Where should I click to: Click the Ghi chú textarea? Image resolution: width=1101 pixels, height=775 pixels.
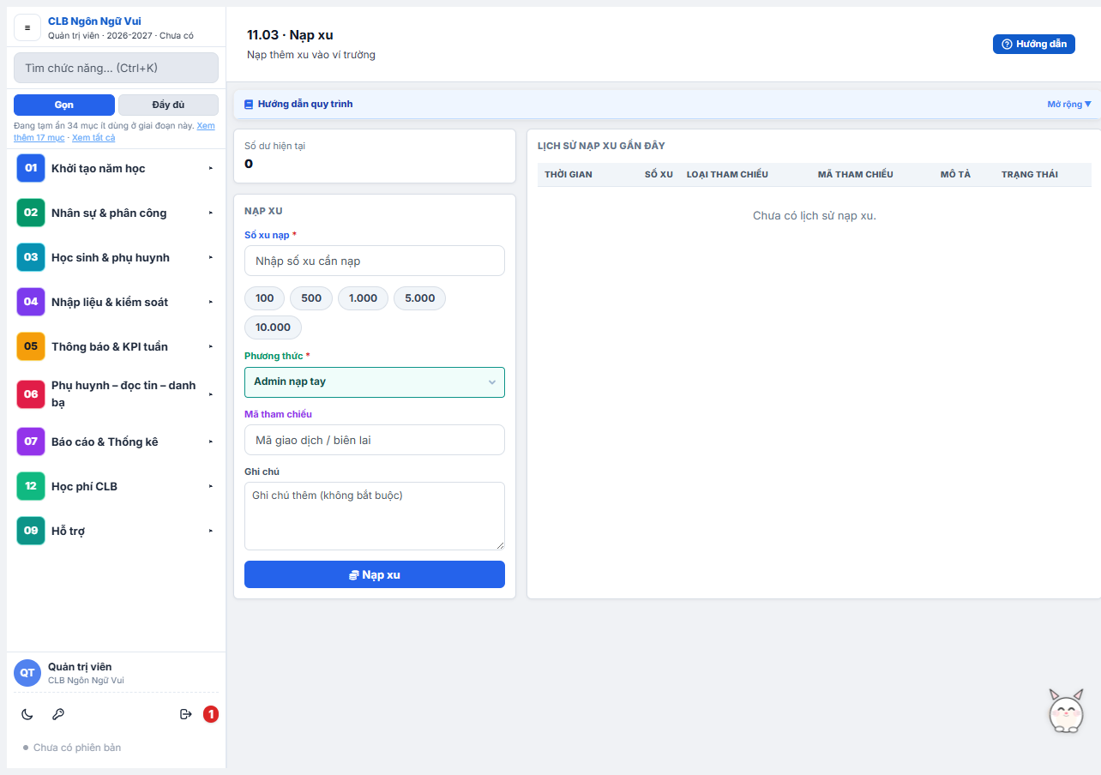(375, 516)
